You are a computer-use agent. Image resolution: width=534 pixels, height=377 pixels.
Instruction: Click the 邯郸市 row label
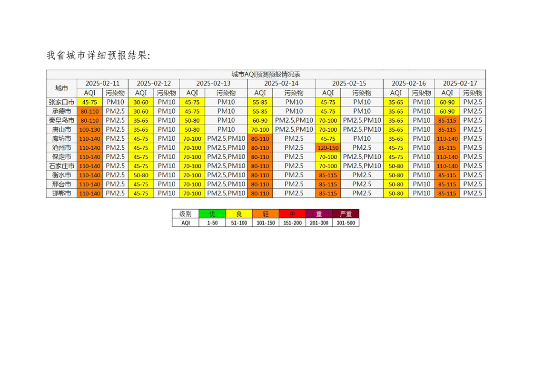click(61, 193)
